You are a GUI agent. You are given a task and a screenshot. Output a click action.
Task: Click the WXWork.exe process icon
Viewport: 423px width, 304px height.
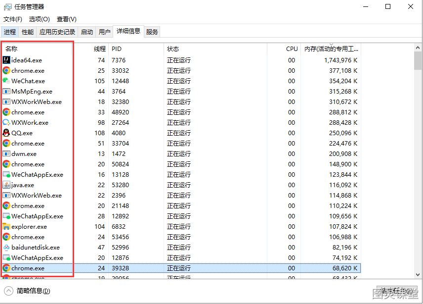pos(7,122)
